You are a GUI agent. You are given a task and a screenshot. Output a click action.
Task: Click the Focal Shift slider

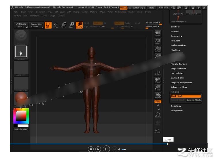pyautogui.click(x=154, y=23)
